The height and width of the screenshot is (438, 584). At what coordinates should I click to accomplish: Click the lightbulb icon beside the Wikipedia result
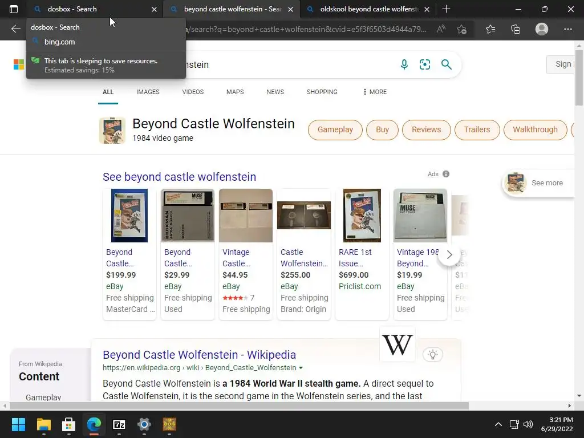[x=432, y=355]
